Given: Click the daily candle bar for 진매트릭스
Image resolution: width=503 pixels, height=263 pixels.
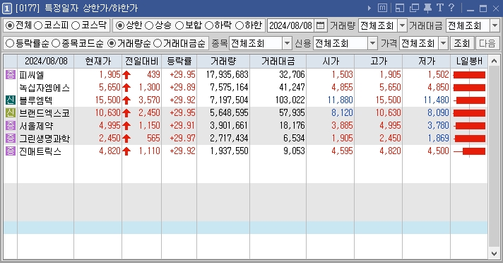Looking at the screenshot, I should pos(469,151).
